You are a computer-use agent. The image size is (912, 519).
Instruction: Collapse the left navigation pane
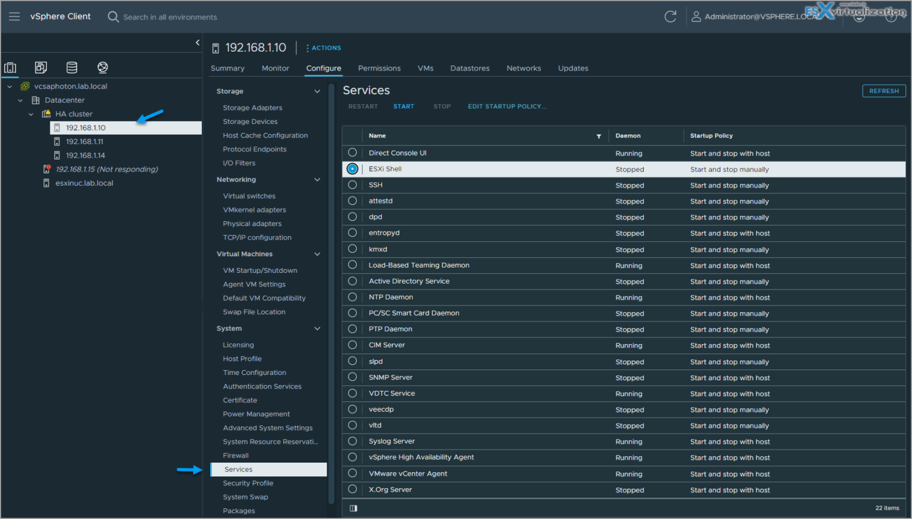point(198,43)
